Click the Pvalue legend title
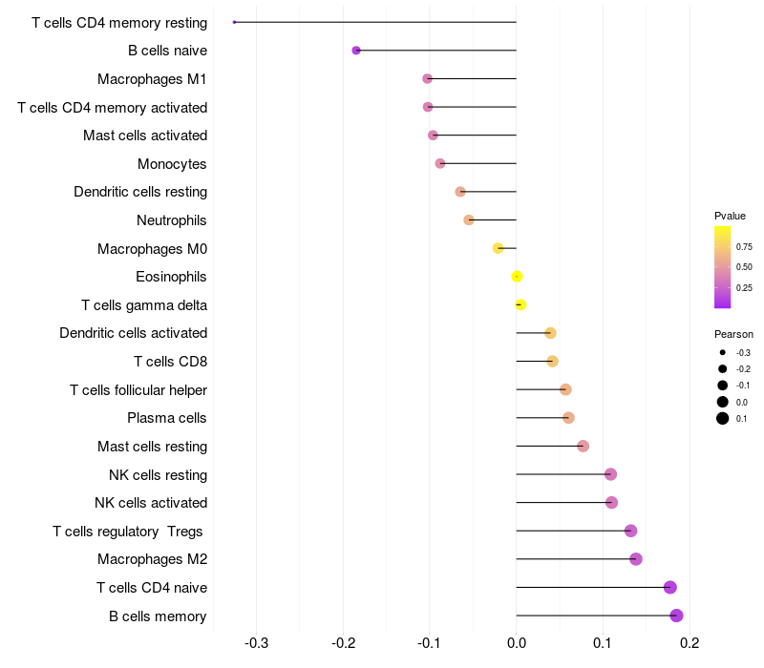 (x=730, y=216)
